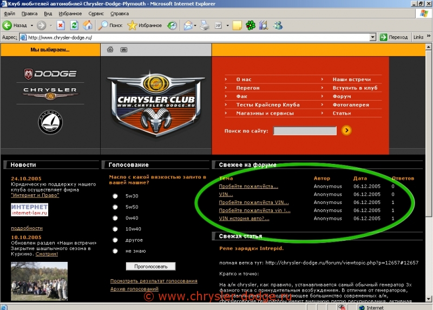Click the website mail icon in gray bar
The image size is (433, 310).
pos(124,50)
